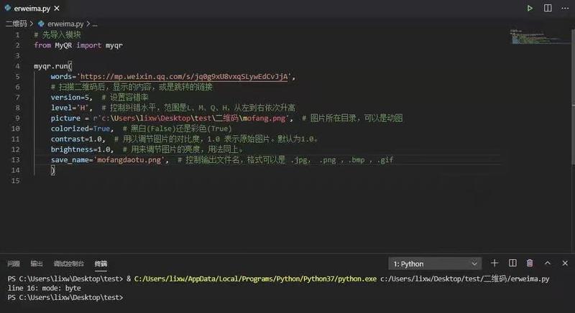Click the last terminal prompt line

pyautogui.click(x=65, y=297)
